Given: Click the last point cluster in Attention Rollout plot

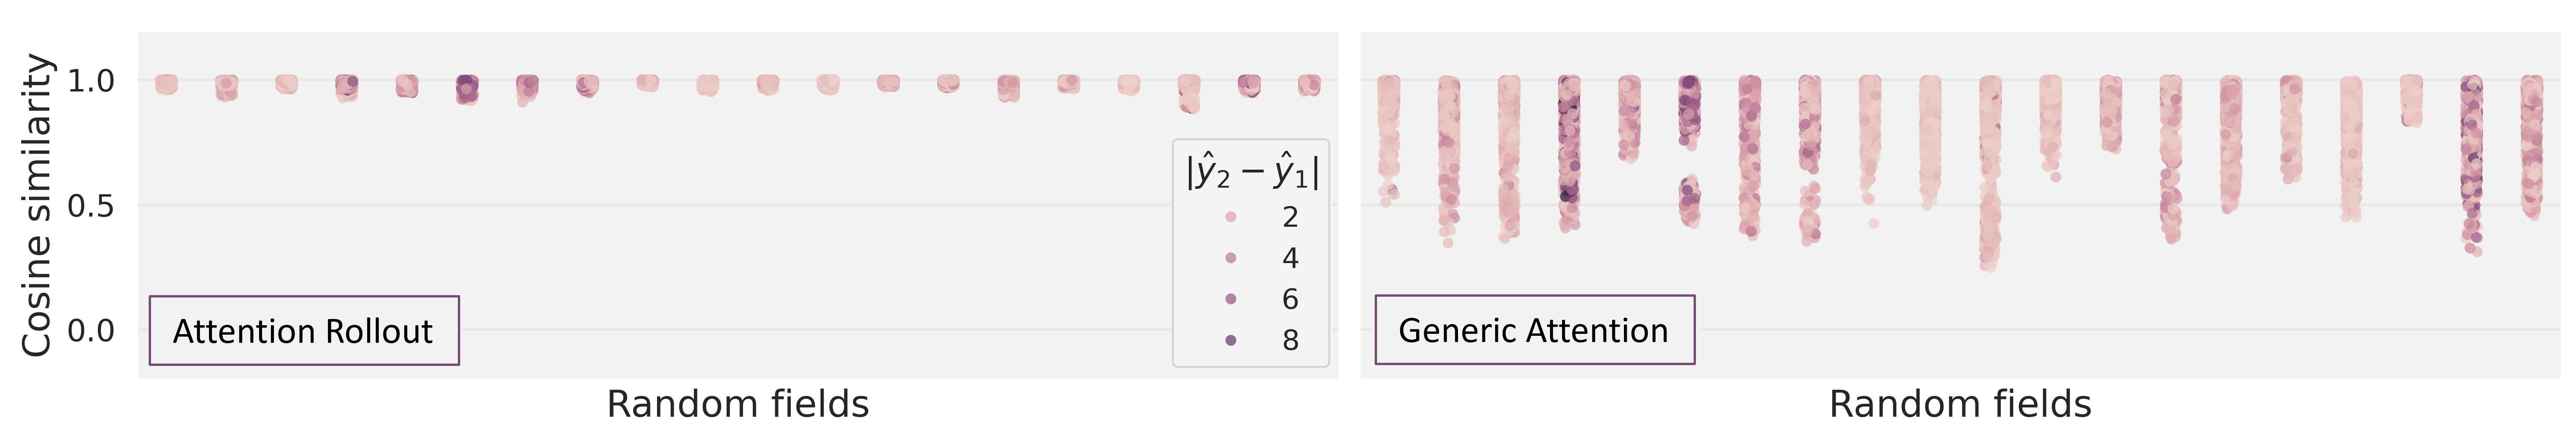Looking at the screenshot, I should (1309, 85).
